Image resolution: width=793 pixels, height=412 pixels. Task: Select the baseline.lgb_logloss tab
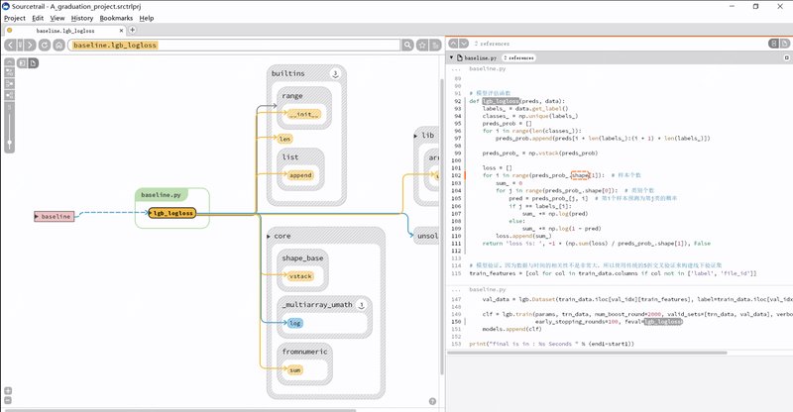tap(64, 31)
